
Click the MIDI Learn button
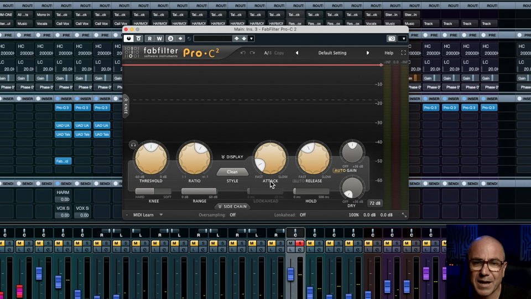point(143,215)
